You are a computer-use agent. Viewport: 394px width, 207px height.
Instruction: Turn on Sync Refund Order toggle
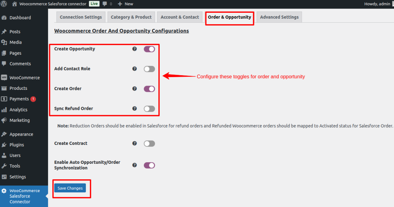(149, 109)
